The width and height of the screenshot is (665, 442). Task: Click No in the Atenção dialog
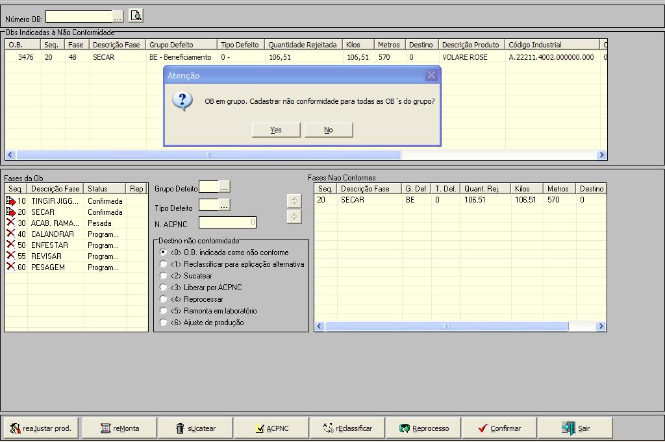pos(329,130)
